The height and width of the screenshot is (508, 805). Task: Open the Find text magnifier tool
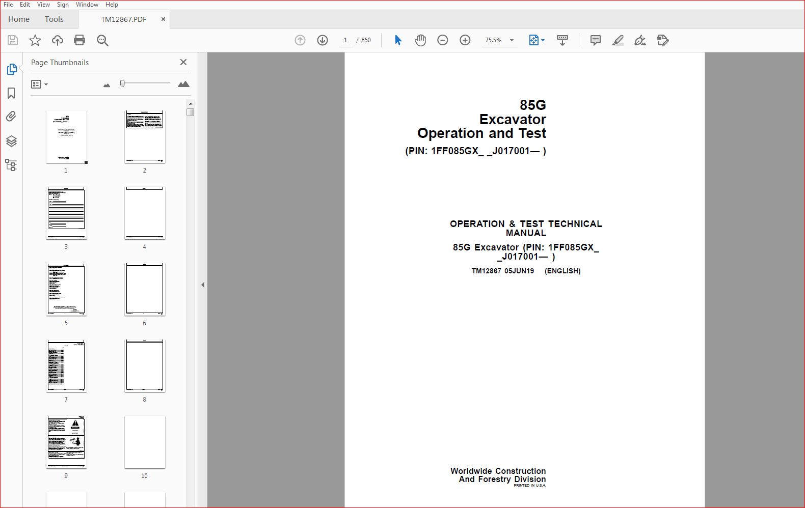click(102, 40)
